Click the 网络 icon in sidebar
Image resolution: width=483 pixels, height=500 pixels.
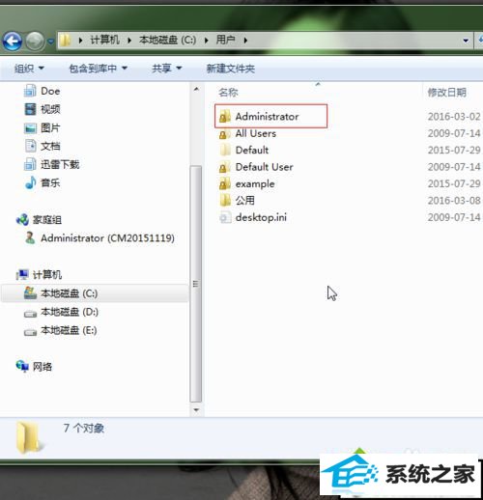pos(22,366)
